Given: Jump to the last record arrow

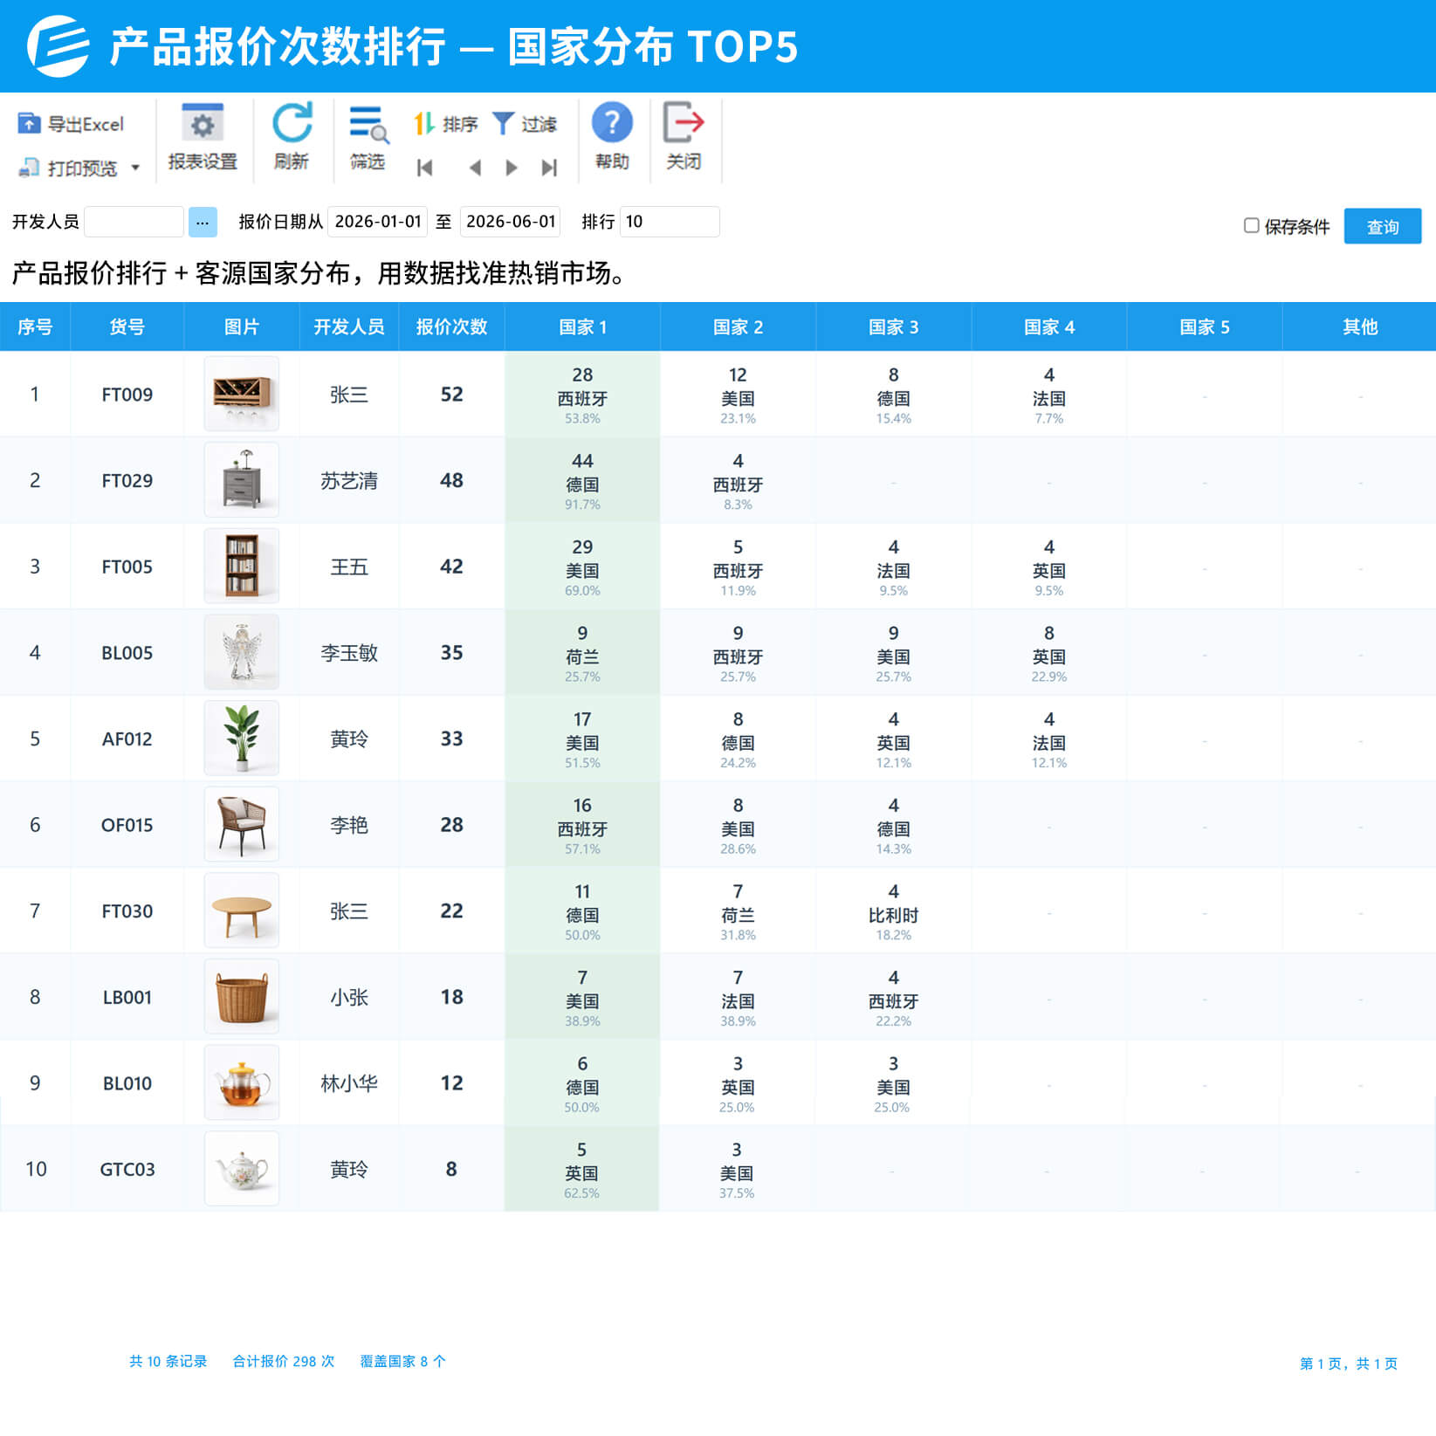Looking at the screenshot, I should coord(549,168).
